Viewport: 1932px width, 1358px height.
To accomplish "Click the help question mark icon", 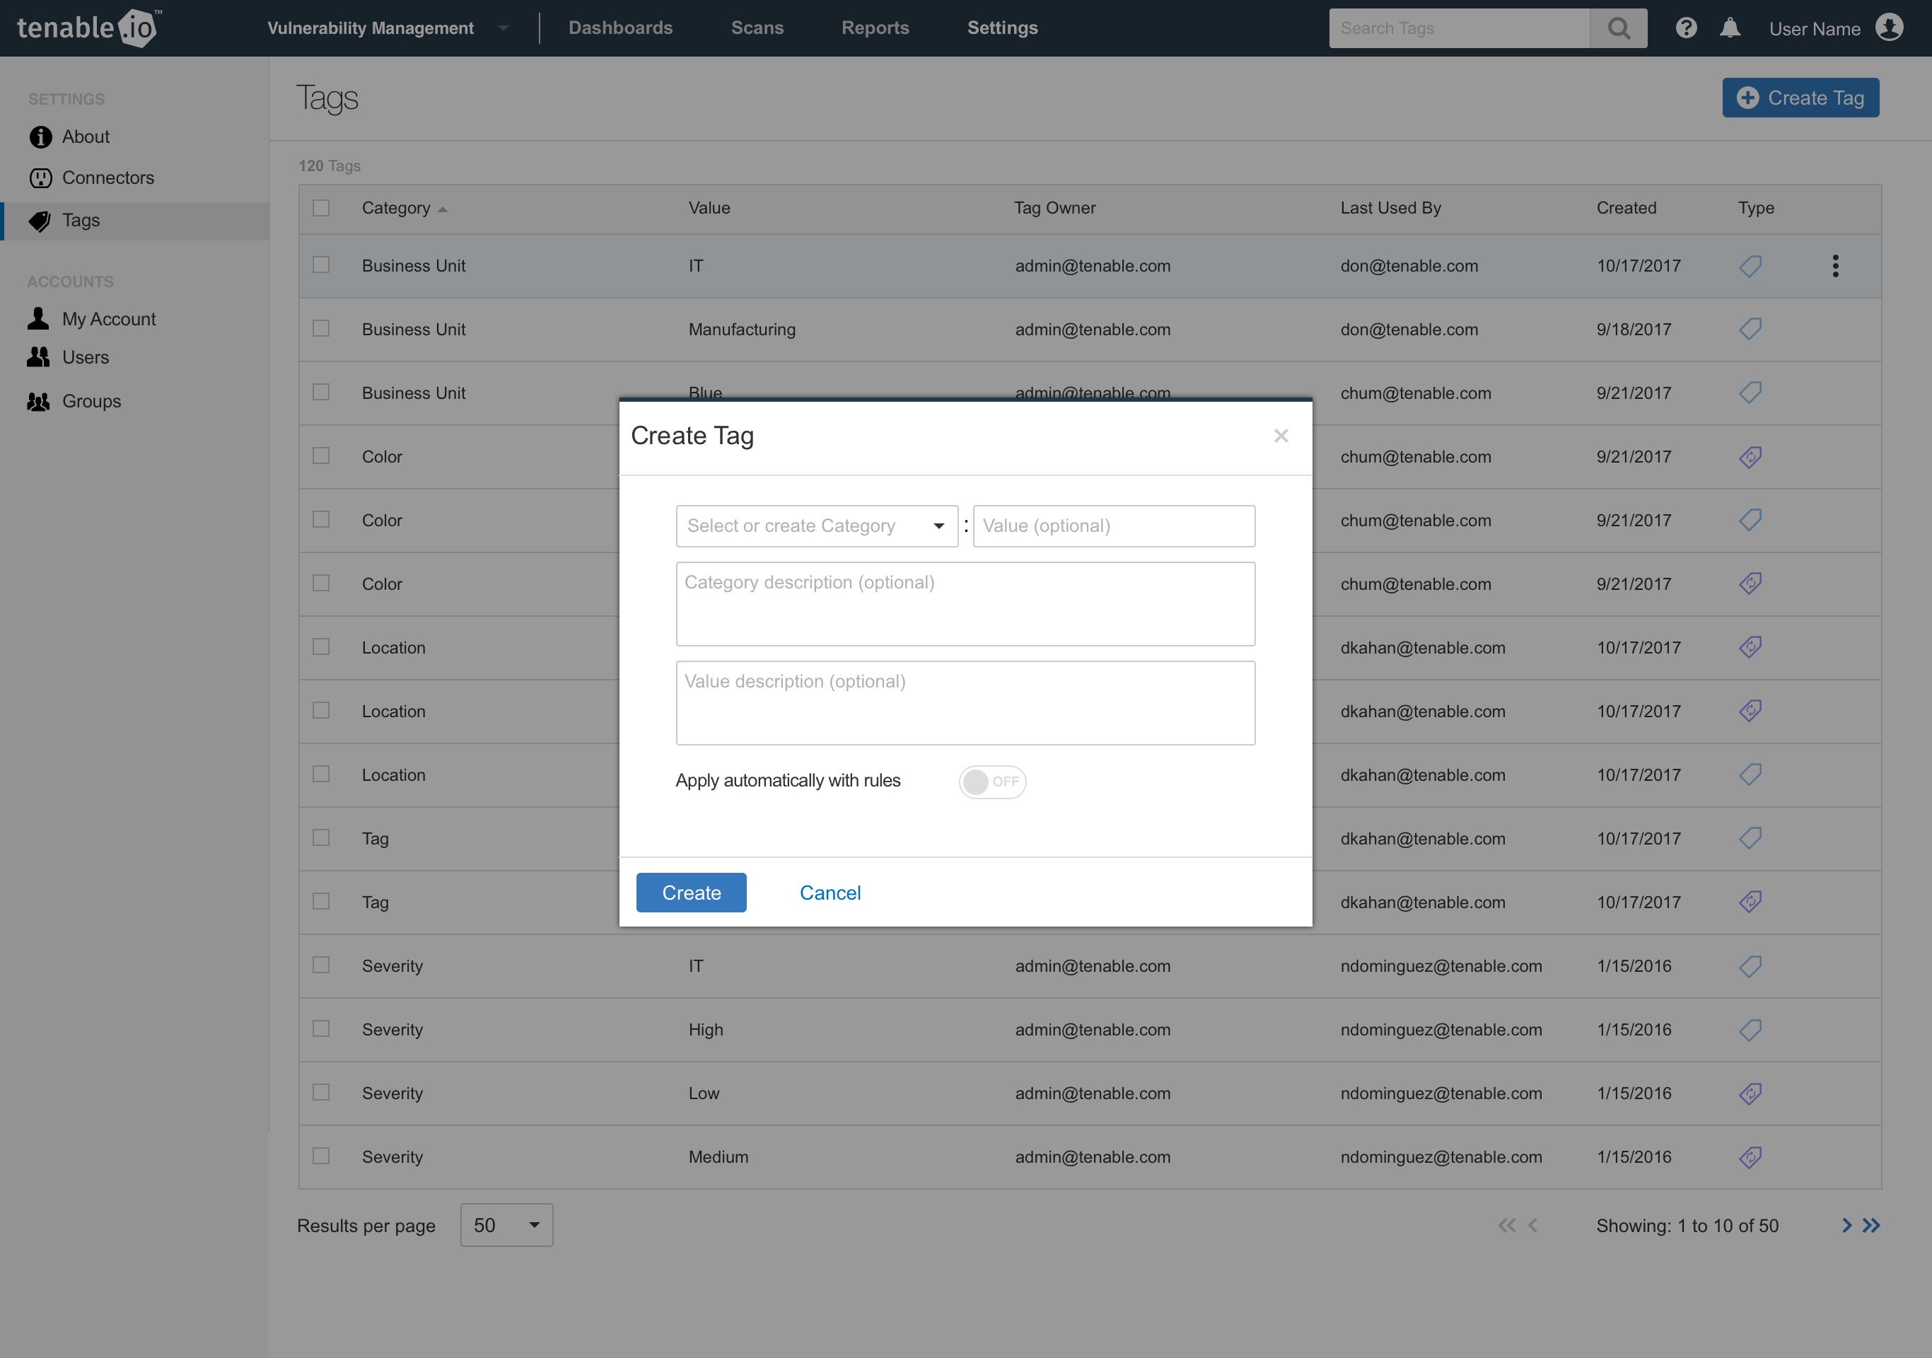I will tap(1685, 28).
